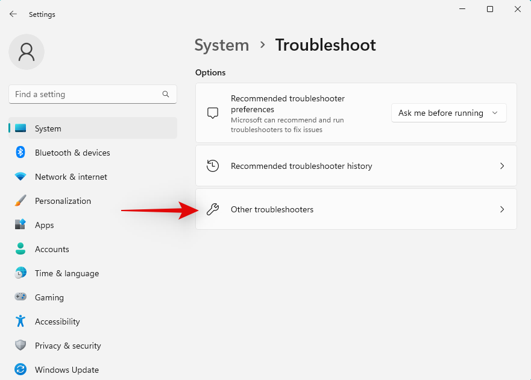Expand Recommended troubleshooter history chevron
The image size is (531, 380).
point(502,166)
